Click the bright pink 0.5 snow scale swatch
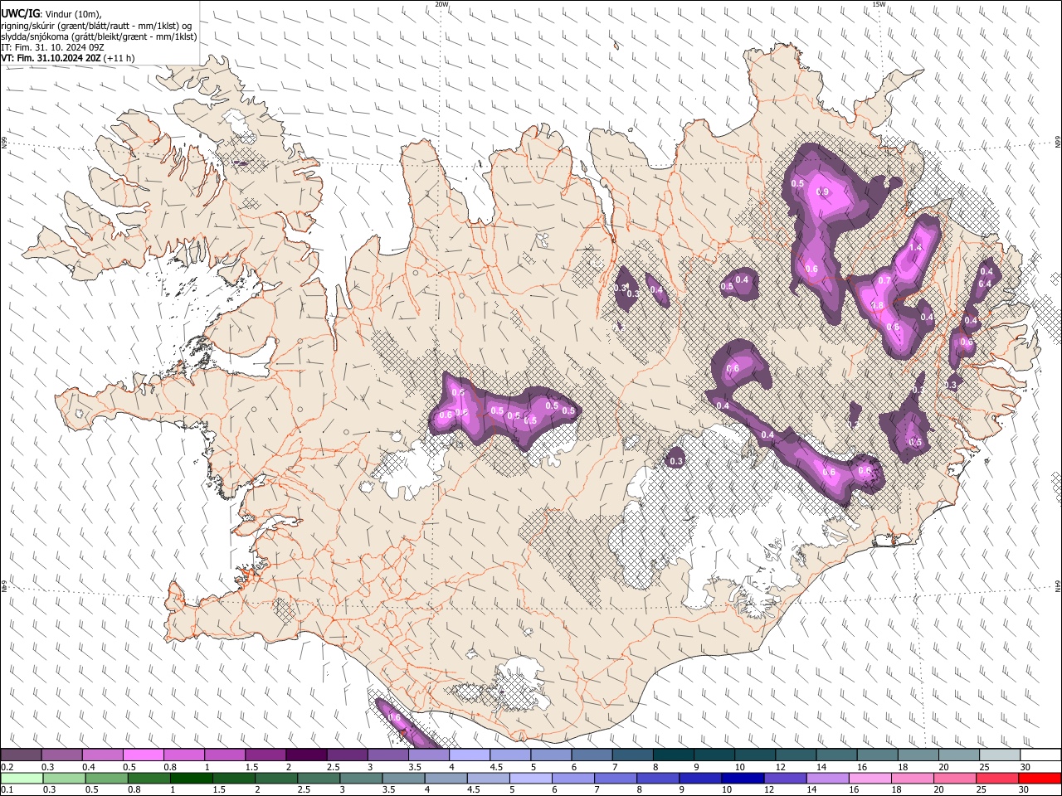This screenshot has width=1062, height=796. tap(143, 755)
